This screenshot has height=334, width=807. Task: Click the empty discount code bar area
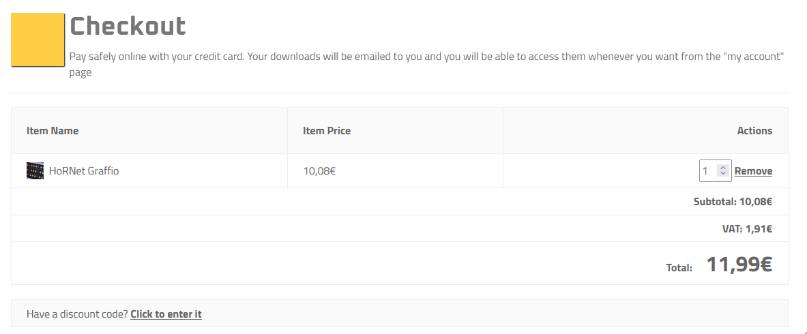click(x=478, y=314)
